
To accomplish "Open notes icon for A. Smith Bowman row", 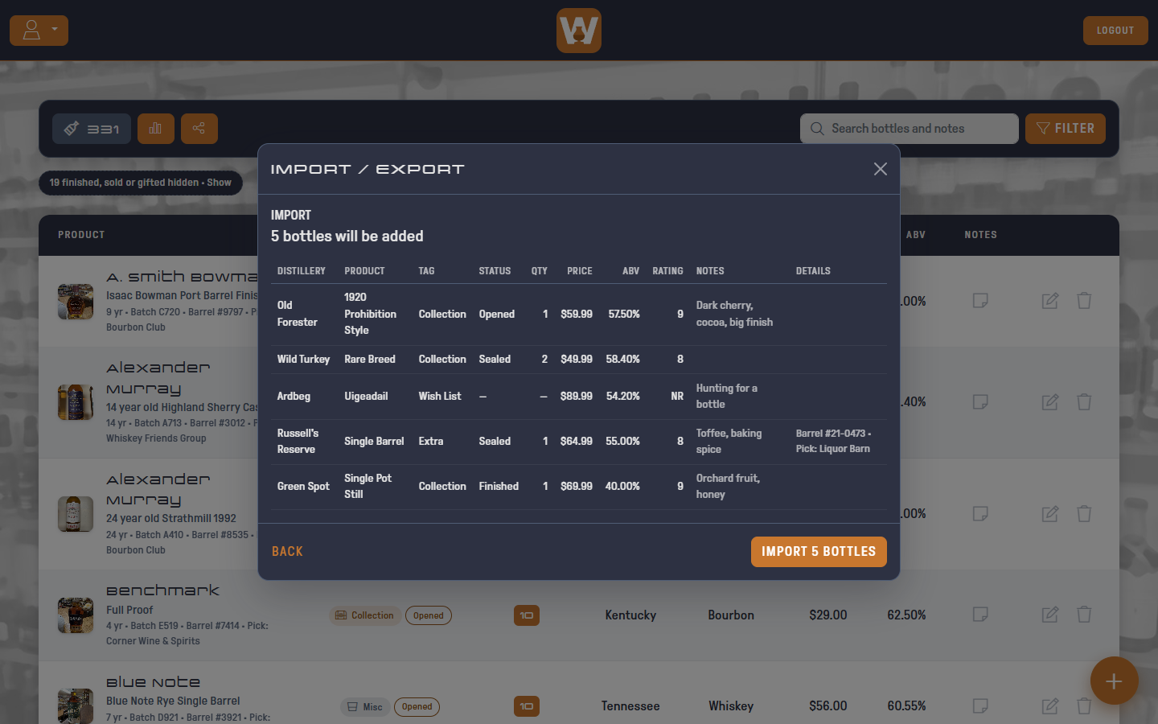I will click(x=980, y=301).
